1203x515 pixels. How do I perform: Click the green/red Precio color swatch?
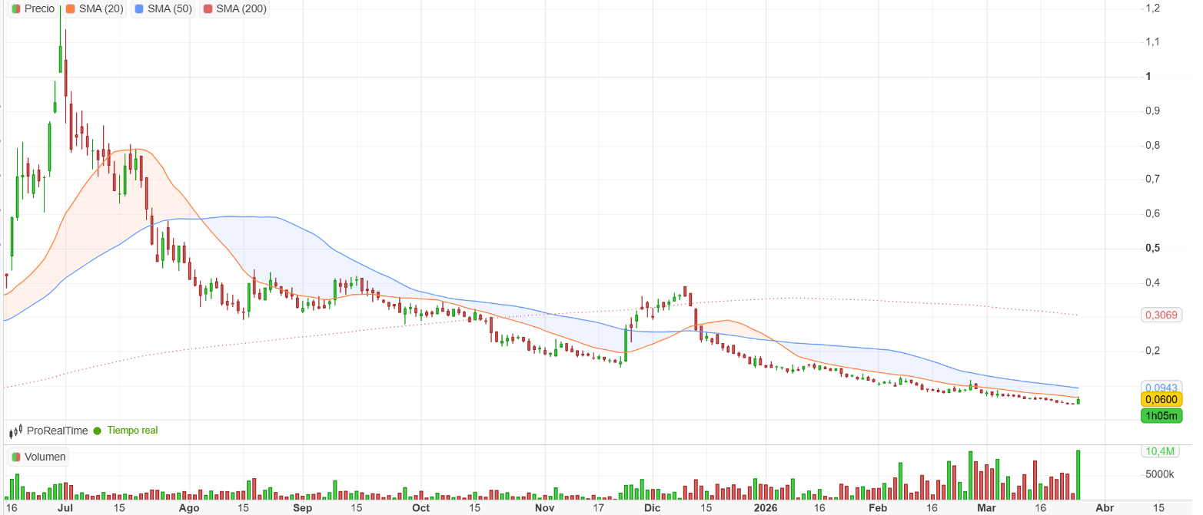[x=16, y=9]
